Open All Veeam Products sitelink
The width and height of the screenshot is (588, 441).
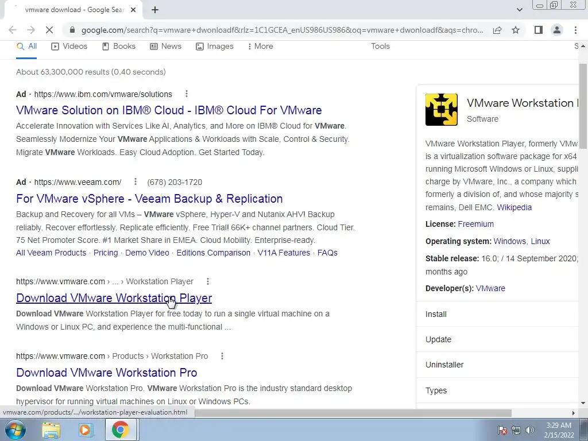[51, 253]
